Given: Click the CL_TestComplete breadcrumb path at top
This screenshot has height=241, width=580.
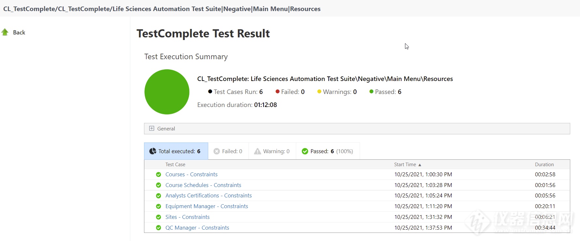Looking at the screenshot, I should point(162,9).
